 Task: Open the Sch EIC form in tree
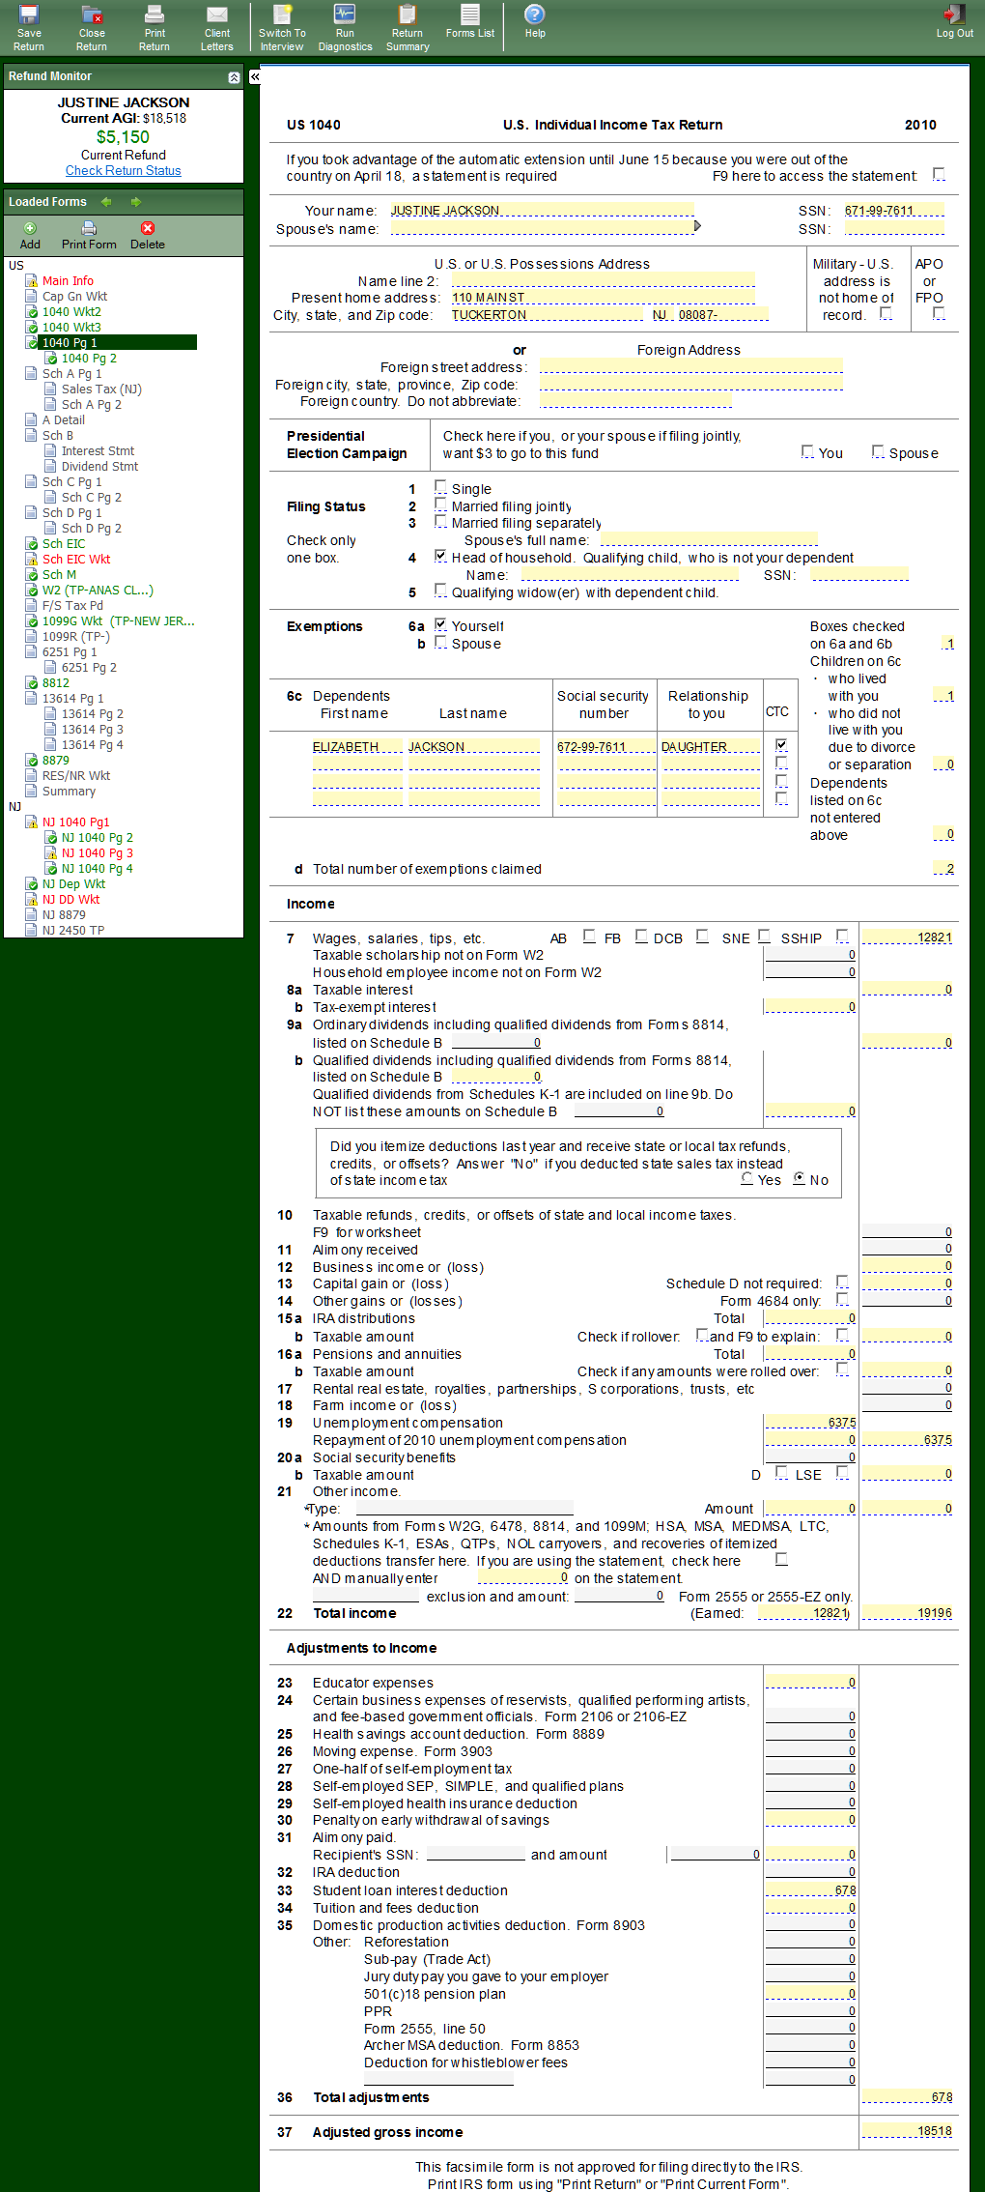[64, 544]
